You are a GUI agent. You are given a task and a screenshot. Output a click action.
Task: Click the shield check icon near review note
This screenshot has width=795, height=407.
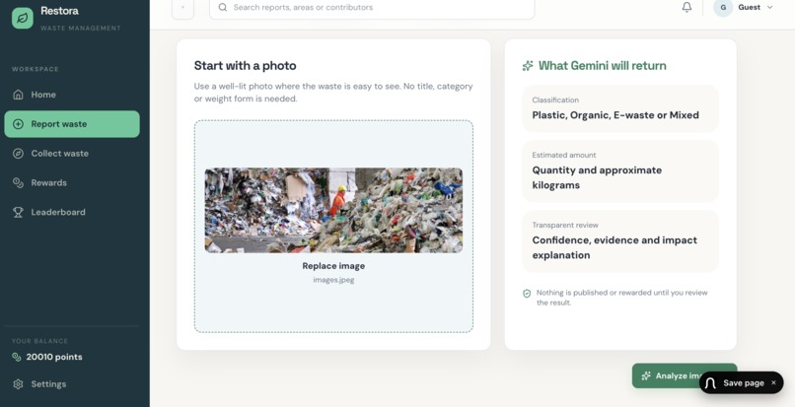click(x=527, y=294)
